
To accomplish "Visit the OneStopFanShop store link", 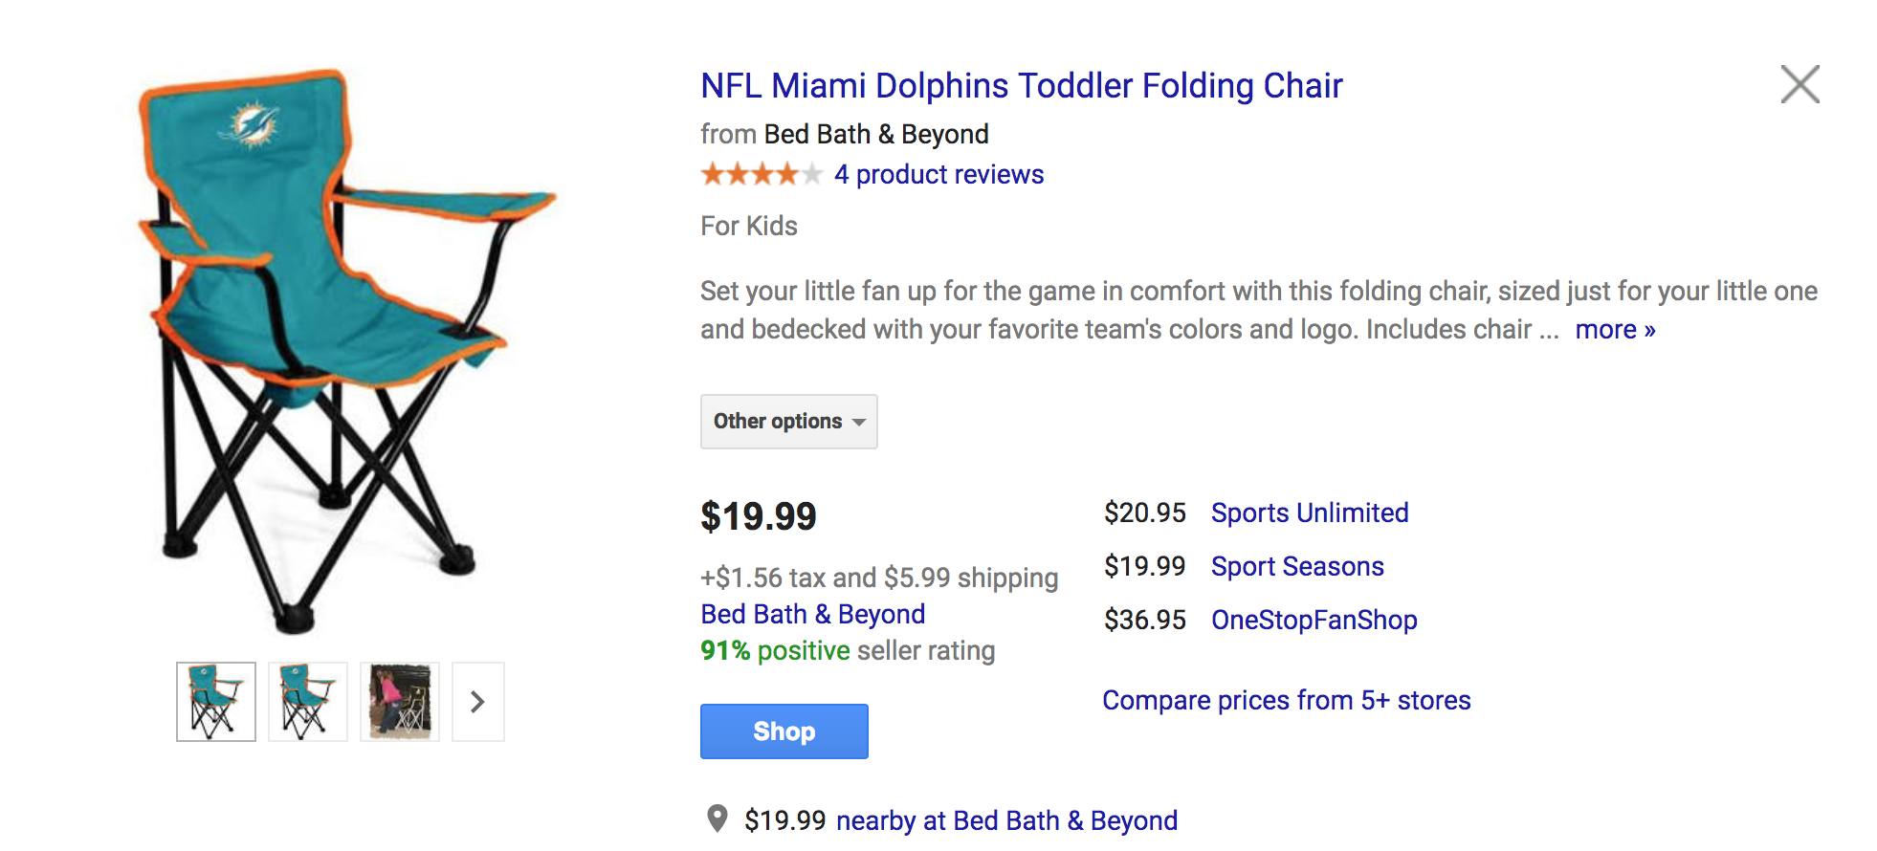I will [x=1314, y=620].
